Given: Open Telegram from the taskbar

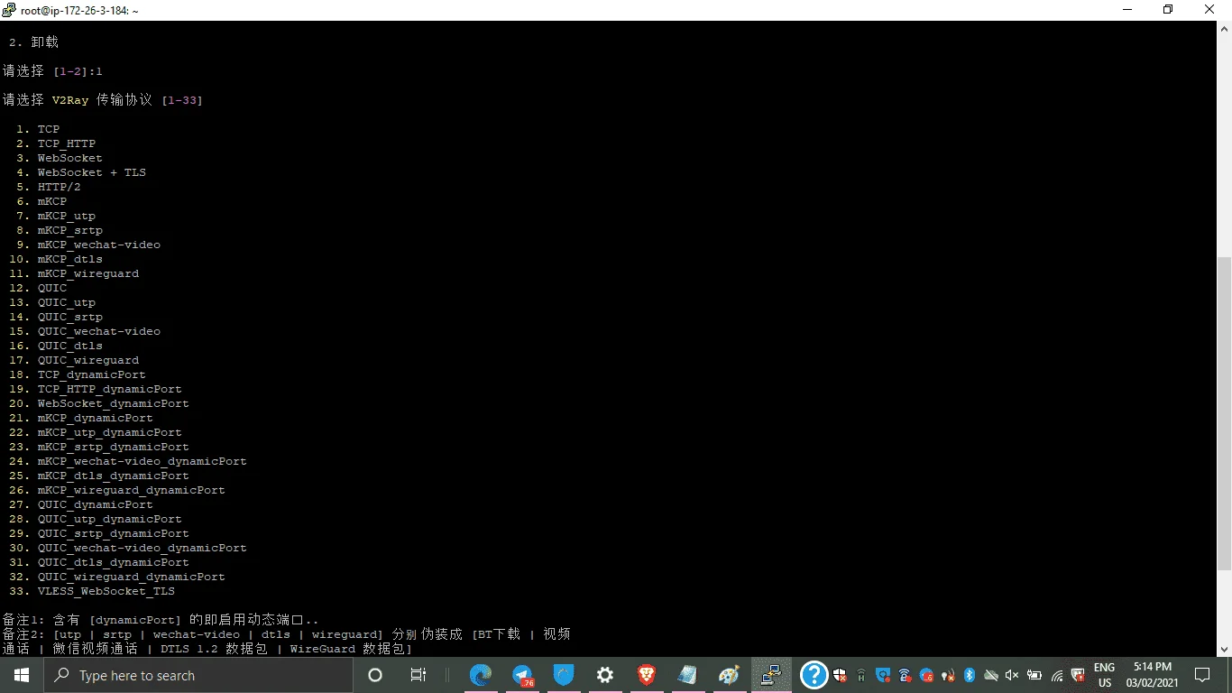Looking at the screenshot, I should click(523, 675).
